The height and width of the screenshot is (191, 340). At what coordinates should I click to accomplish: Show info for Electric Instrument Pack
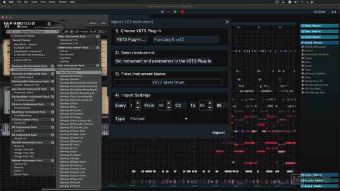(53, 143)
